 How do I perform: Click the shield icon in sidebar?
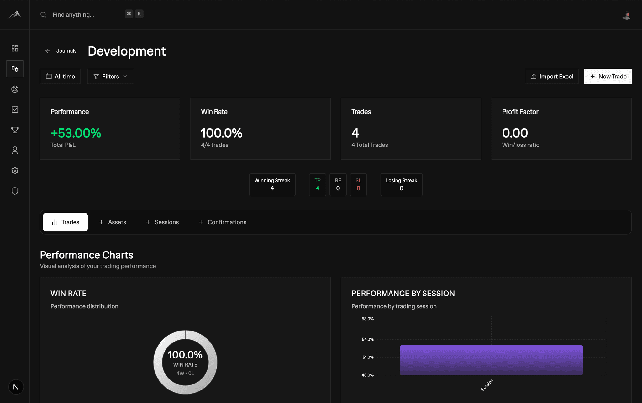(x=15, y=191)
